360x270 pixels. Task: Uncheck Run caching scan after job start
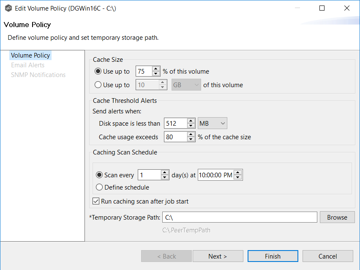click(96, 201)
